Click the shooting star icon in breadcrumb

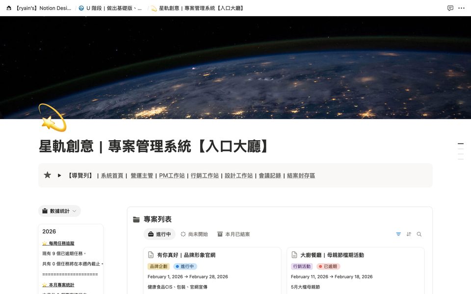pyautogui.click(x=154, y=8)
